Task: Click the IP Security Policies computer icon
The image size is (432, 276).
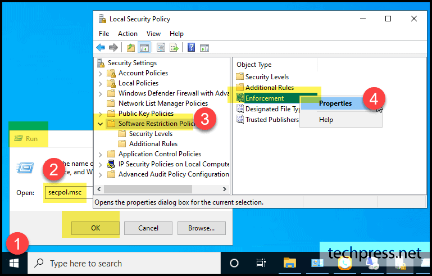Action: tap(111, 164)
